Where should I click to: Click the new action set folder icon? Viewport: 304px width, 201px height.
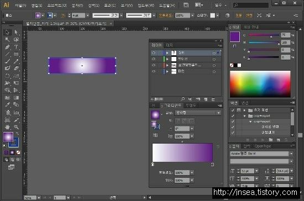tap(271, 140)
